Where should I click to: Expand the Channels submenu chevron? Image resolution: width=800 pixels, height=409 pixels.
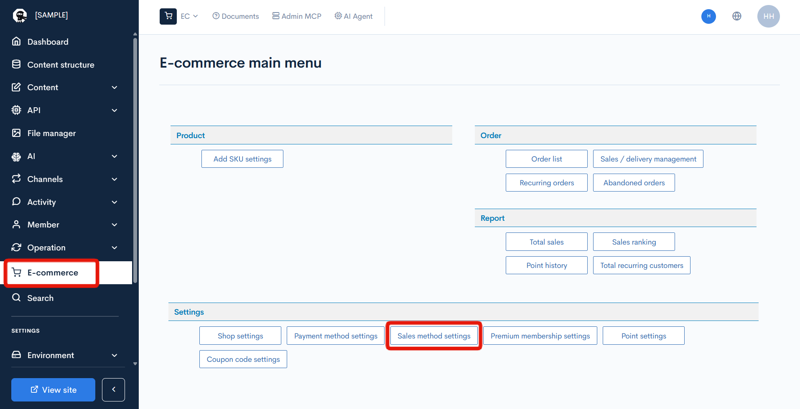115,179
